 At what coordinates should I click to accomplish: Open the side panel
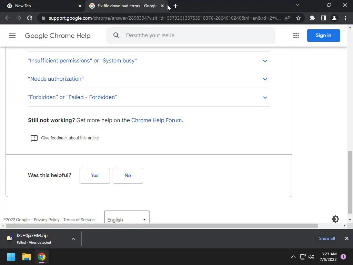tap(323, 18)
